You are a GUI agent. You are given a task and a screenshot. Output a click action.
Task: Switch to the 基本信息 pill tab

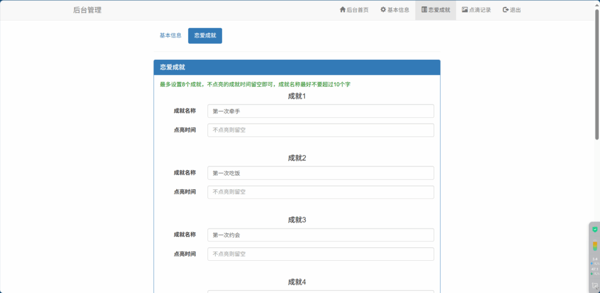point(171,36)
